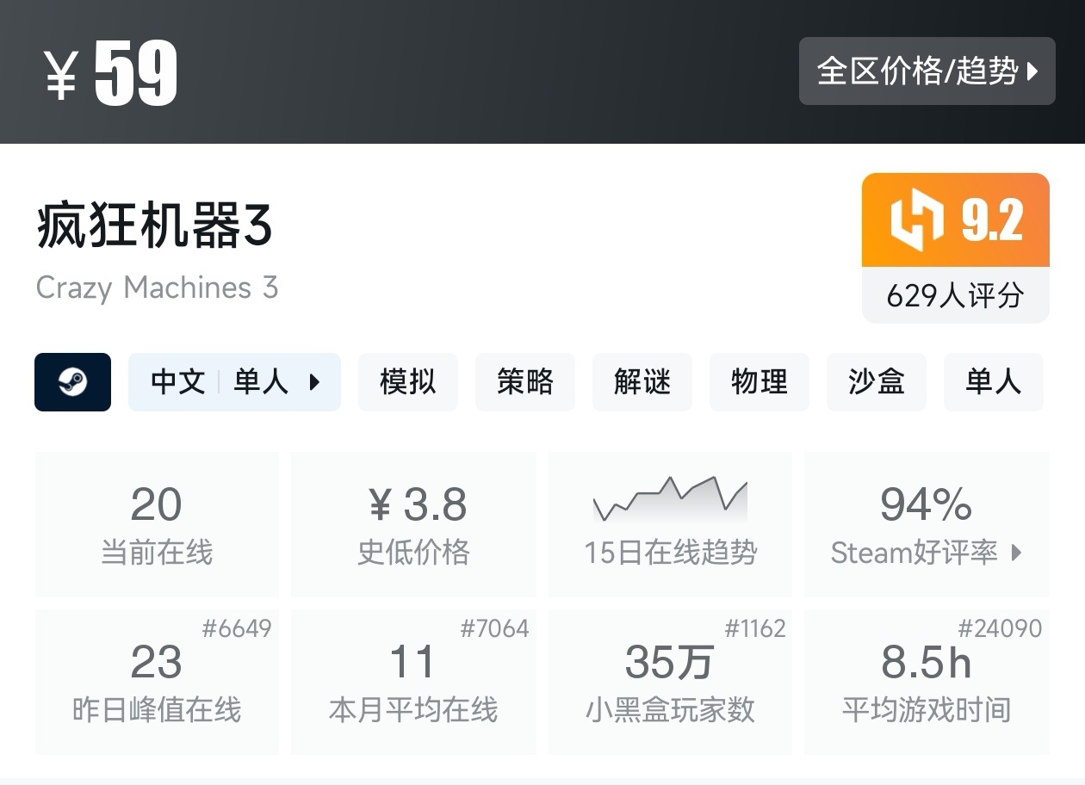Click the 平均游戏时间 8.5h card
Screen dimensions: 1085x785
pyautogui.click(x=927, y=682)
